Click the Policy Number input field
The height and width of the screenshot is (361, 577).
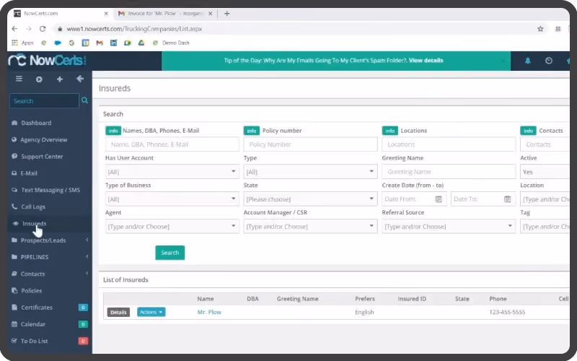pos(310,144)
